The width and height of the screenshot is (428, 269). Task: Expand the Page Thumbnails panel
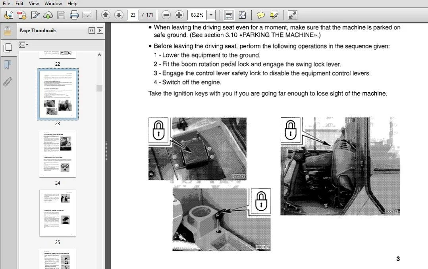[x=100, y=31]
